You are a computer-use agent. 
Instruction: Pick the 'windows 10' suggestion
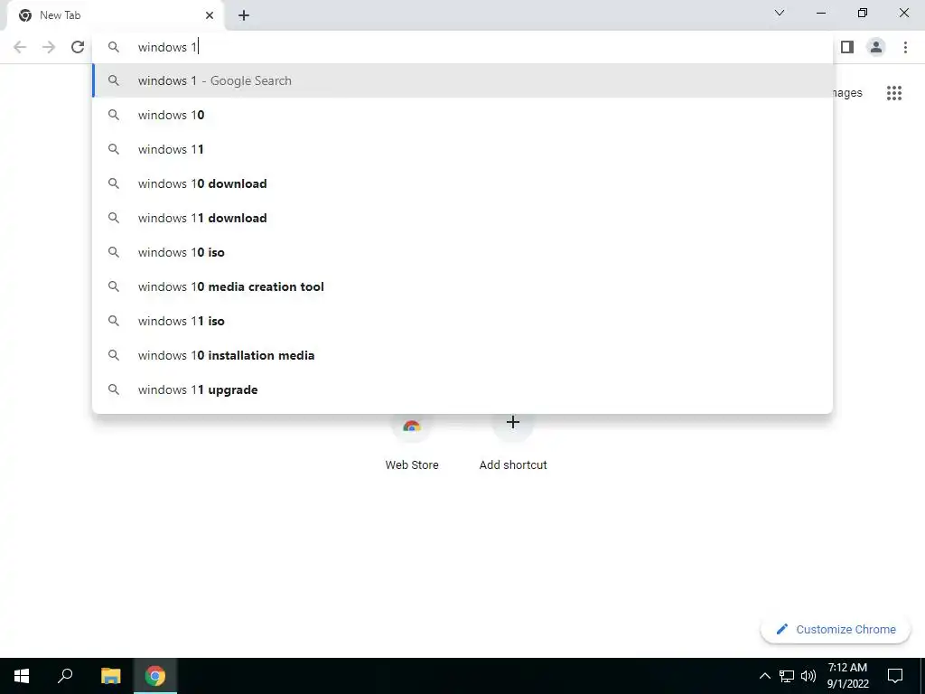pyautogui.click(x=462, y=115)
